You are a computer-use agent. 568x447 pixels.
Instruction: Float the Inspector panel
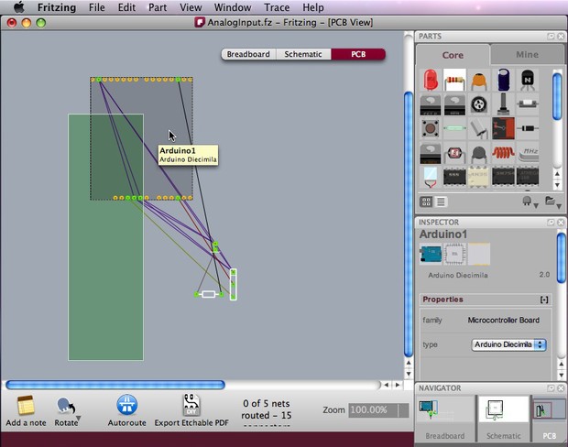click(551, 222)
